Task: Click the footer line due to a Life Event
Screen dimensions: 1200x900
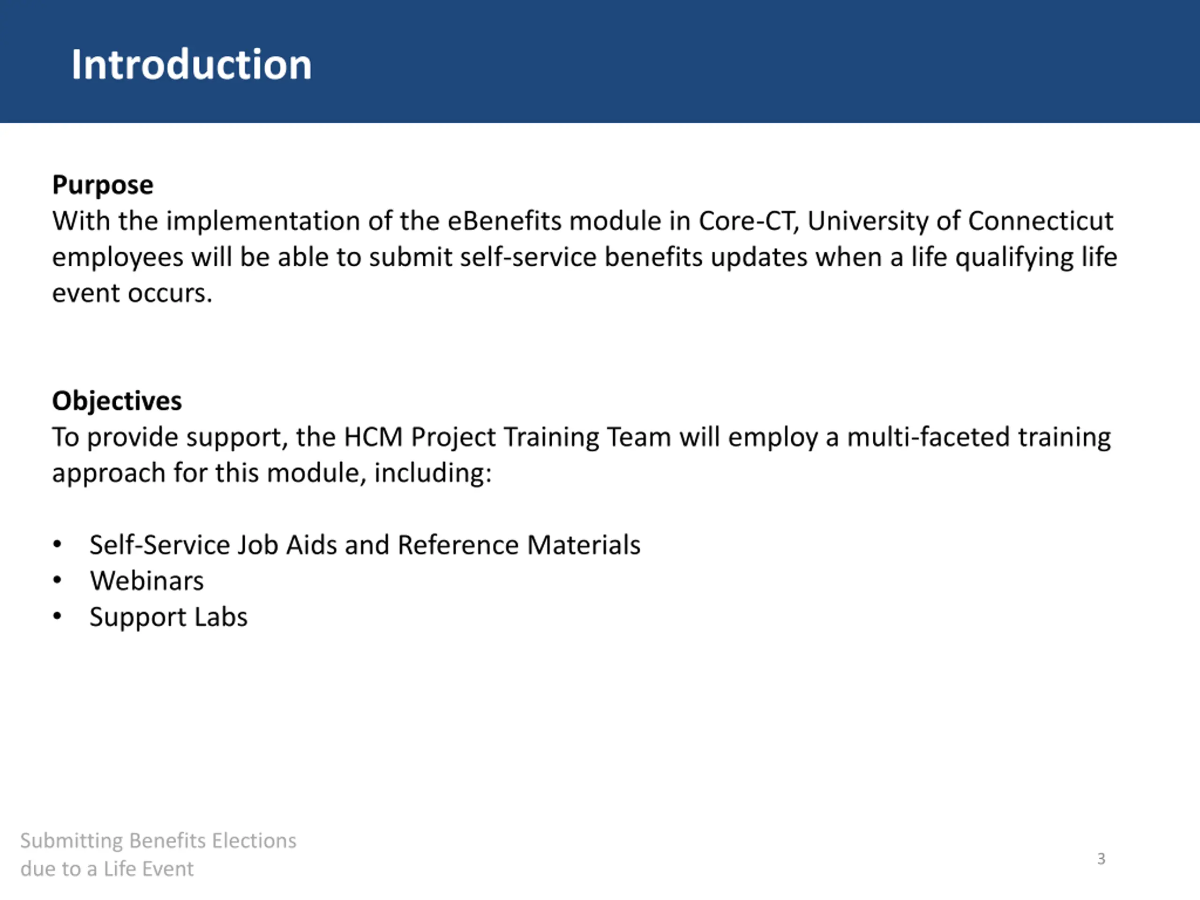Action: (x=107, y=869)
